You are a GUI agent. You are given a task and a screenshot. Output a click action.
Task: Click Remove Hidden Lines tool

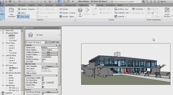coord(46,13)
